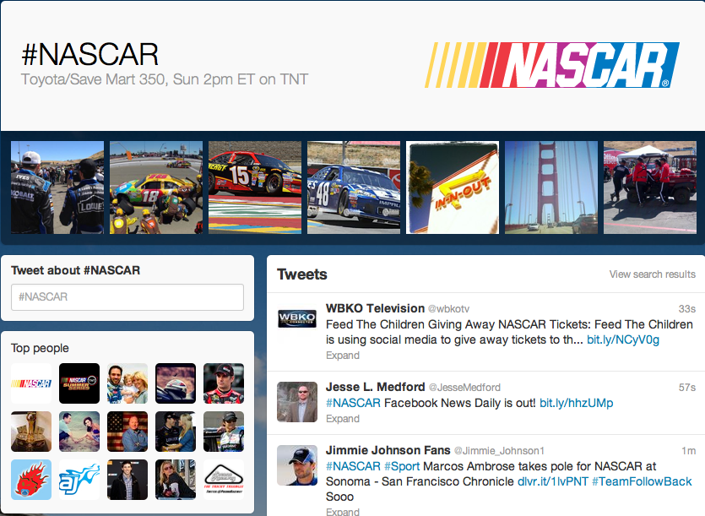Click the #TeamFollowBack hashtag
Screen dimensions: 705x516
point(642,481)
